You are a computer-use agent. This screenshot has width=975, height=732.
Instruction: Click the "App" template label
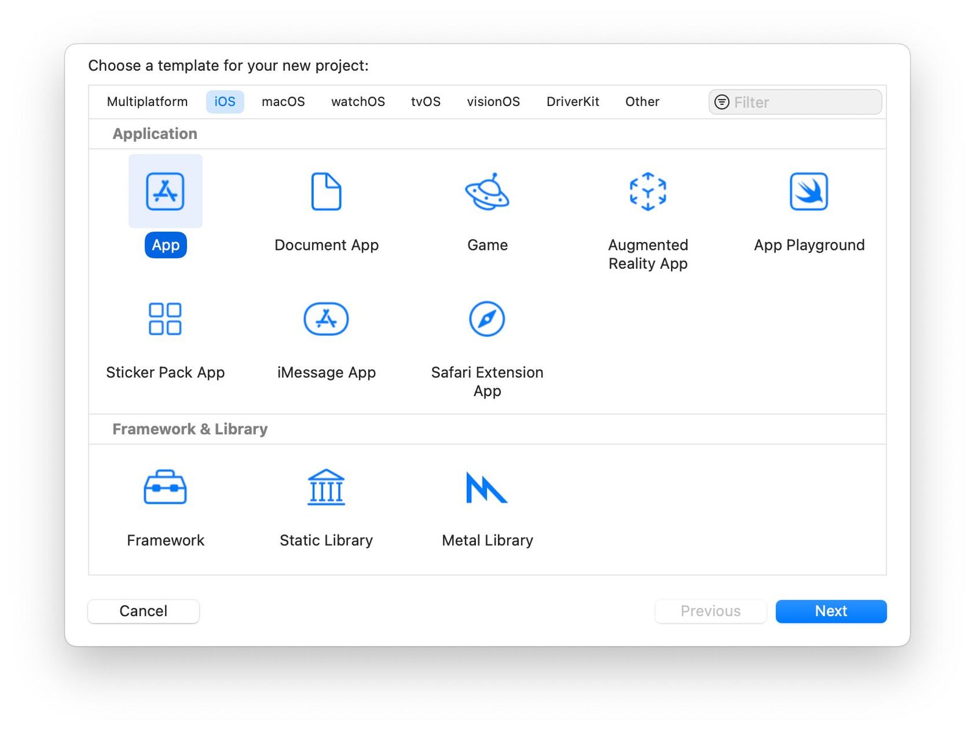166,245
